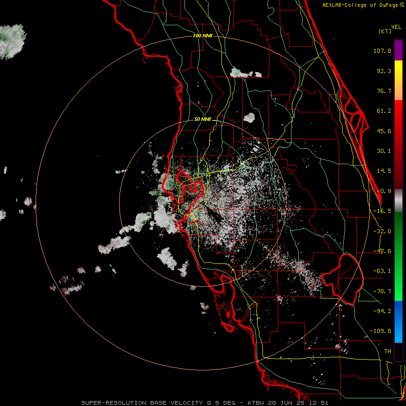
Task: Select the 45.6 velocity scale label
Action: [384, 131]
